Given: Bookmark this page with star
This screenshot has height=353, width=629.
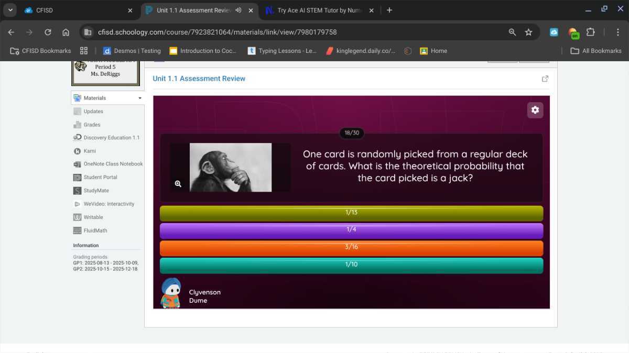Looking at the screenshot, I should 528,32.
